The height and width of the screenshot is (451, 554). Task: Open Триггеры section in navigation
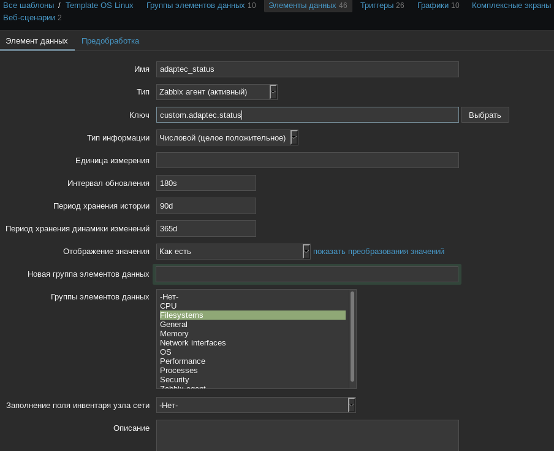point(377,6)
